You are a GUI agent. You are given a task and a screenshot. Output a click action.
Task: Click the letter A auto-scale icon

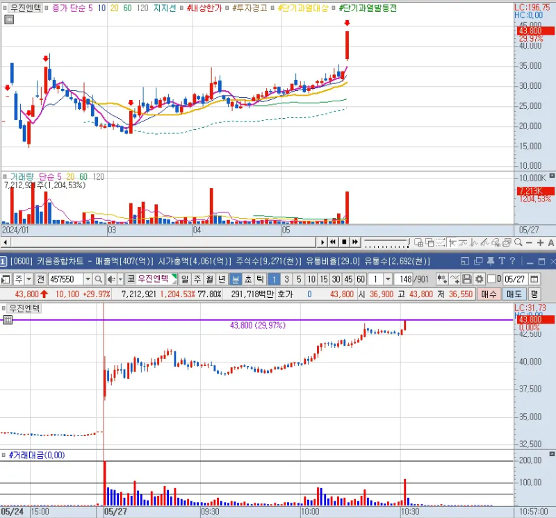tap(550, 243)
